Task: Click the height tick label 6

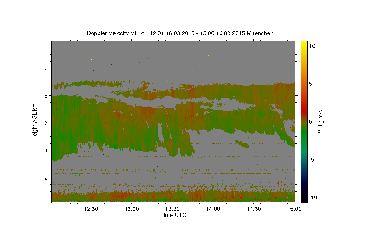Action: tap(47, 123)
